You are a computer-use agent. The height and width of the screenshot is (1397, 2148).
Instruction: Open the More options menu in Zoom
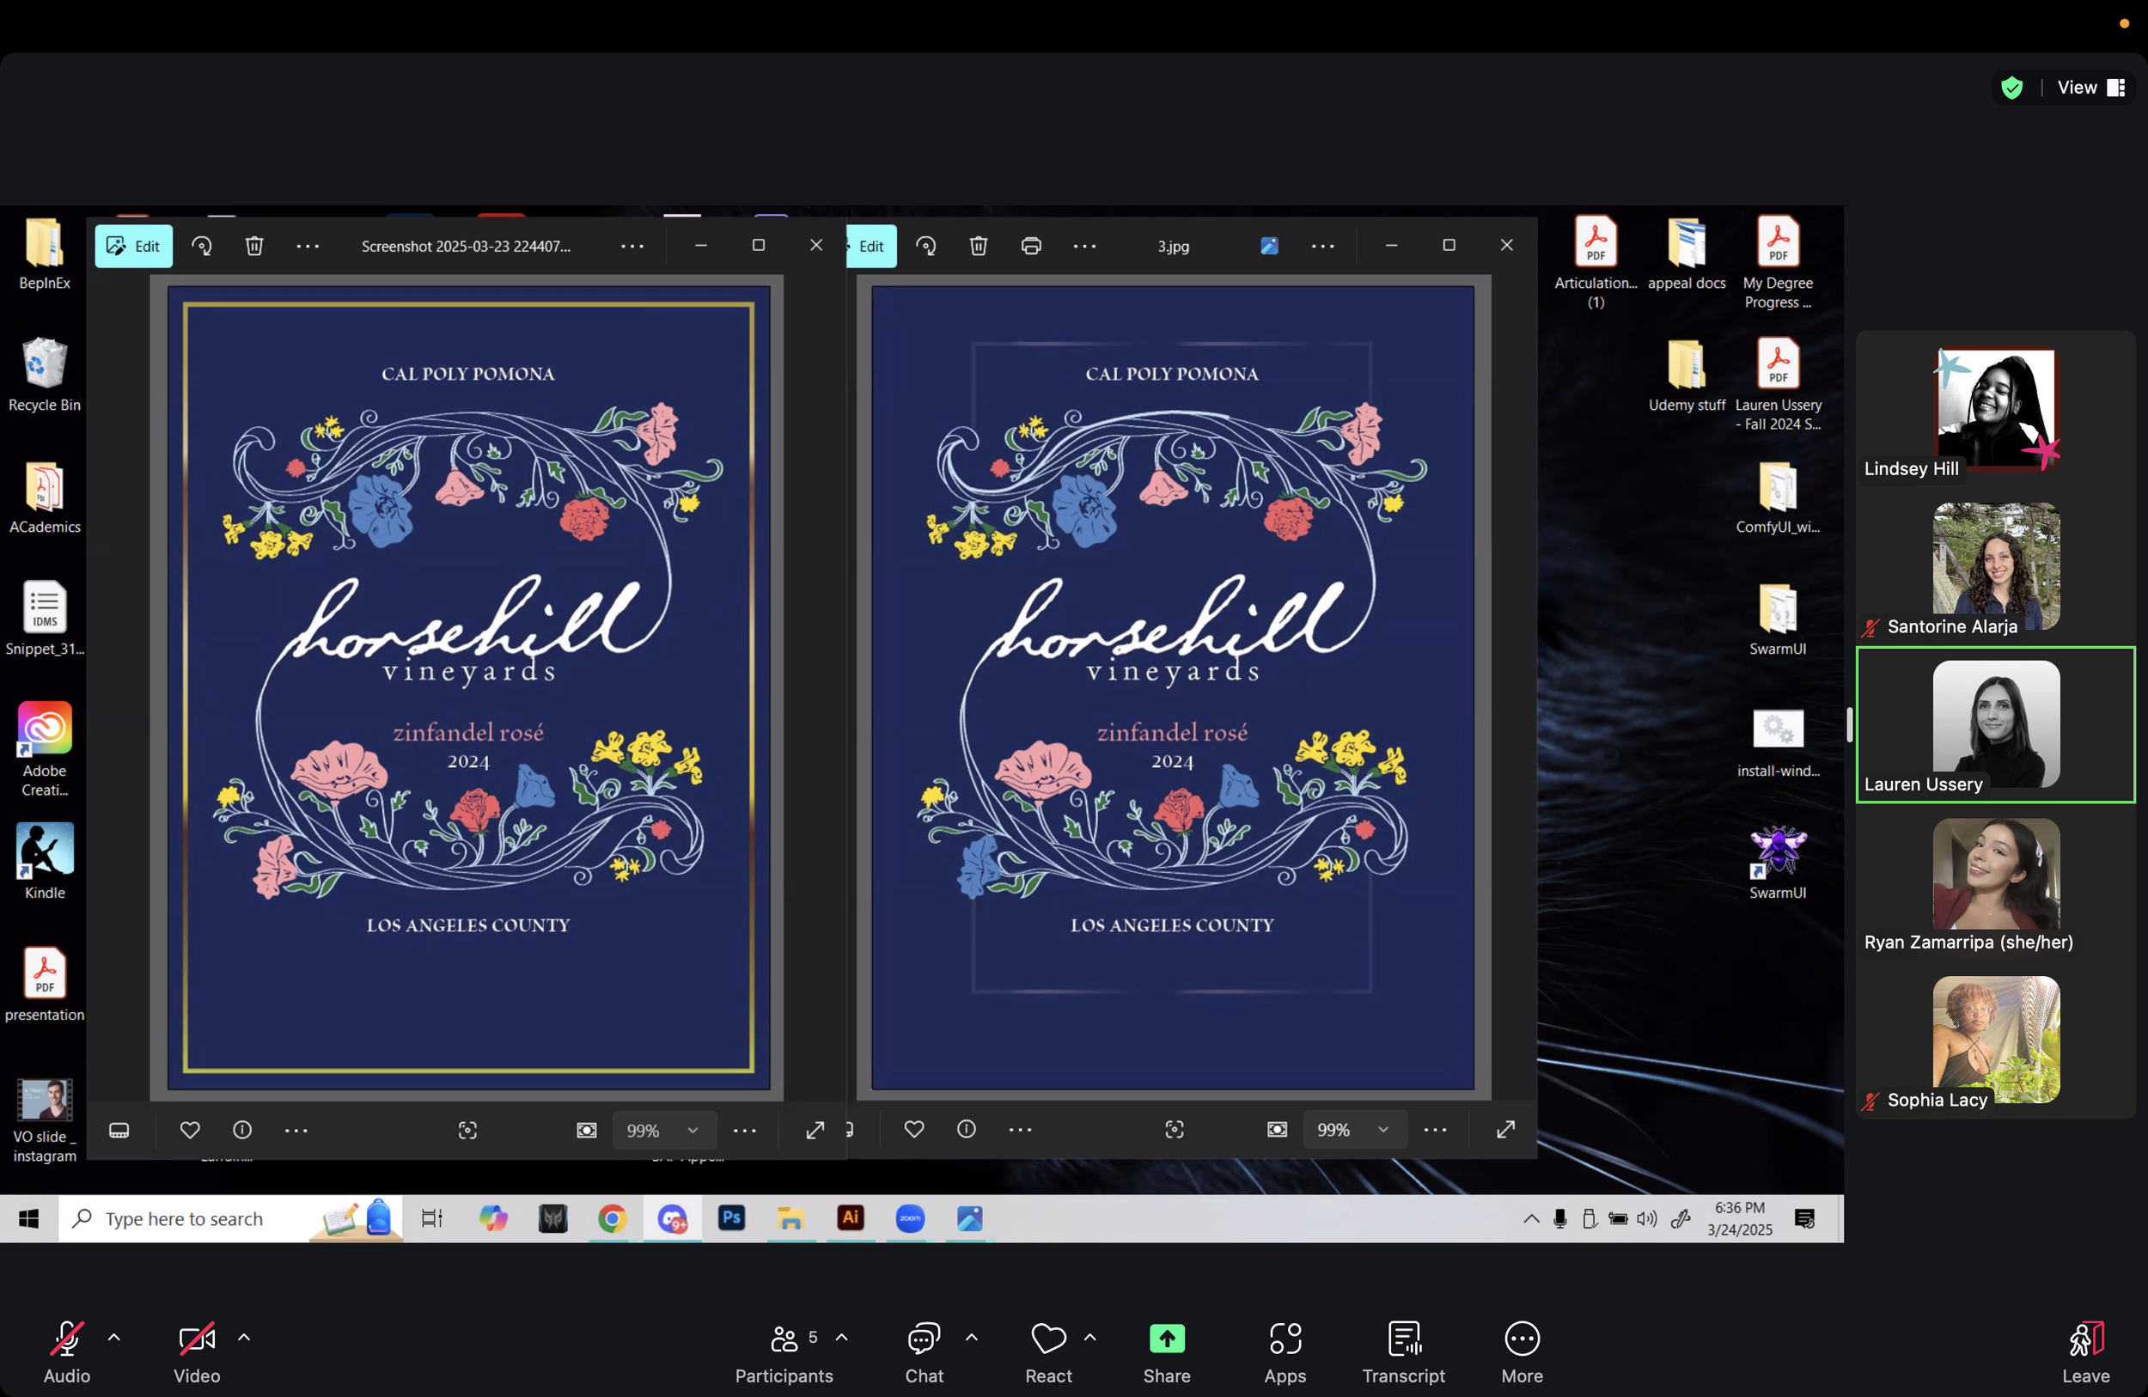(x=1522, y=1351)
